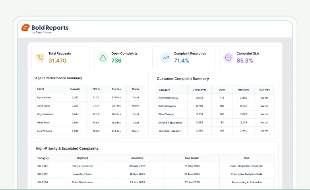Click the Risk column header
This screenshot has width=310, height=190.
click(247, 158)
